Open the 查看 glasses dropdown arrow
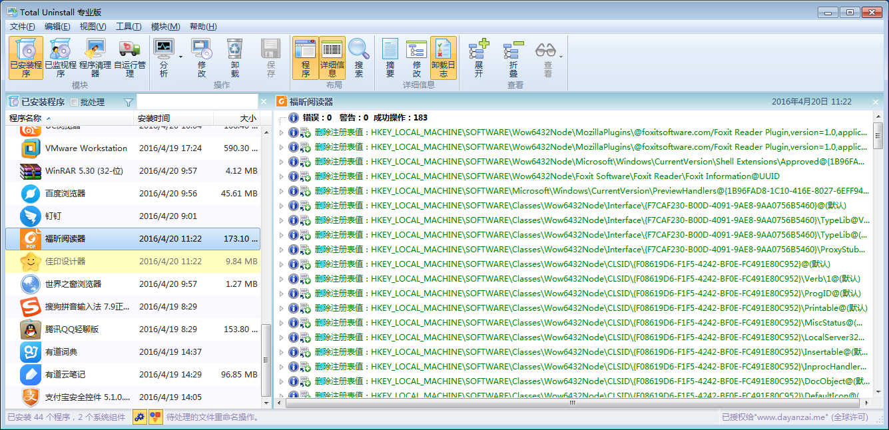 pyautogui.click(x=561, y=57)
